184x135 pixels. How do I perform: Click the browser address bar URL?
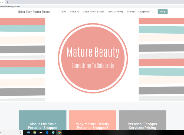coord(10,7)
